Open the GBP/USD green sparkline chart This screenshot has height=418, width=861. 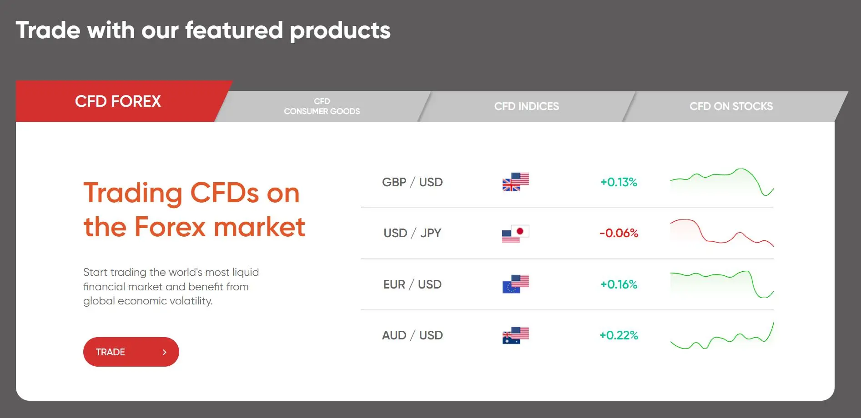(722, 182)
